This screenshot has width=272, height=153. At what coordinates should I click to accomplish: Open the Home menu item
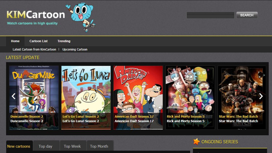pos(15,41)
